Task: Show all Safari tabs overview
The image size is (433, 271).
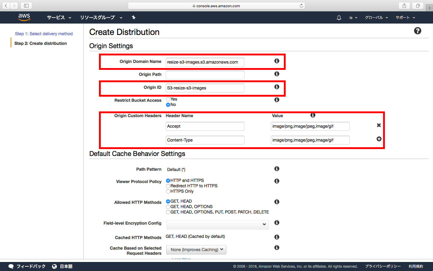Action: pos(418,6)
